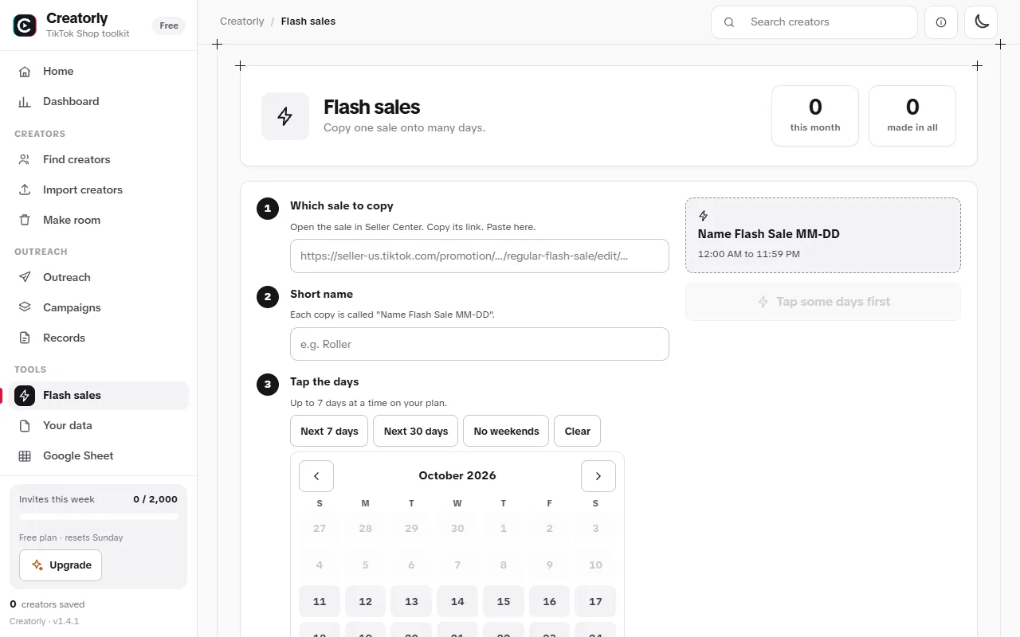The image size is (1020, 637).
Task: Toggle dark mode with moon icon
Action: click(981, 22)
